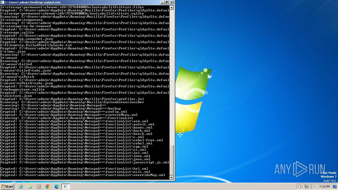Click the Crypted line for config.xml
The height and width of the screenshot is (190, 338).
pos(64,112)
